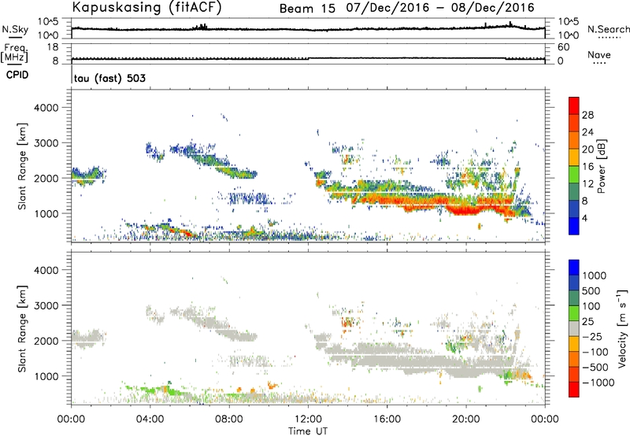Click the 18 tick on the frequency axis
630x436 pixels.
52,47
